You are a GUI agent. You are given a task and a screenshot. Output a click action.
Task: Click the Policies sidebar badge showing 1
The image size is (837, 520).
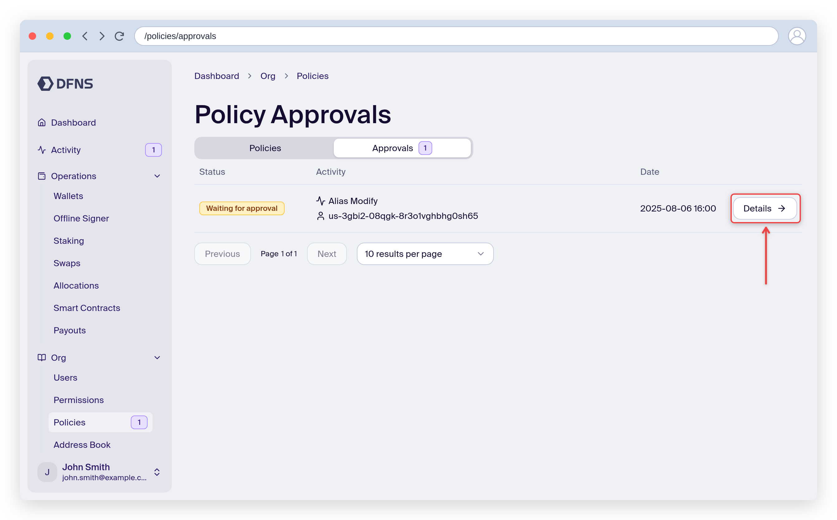[x=139, y=422]
